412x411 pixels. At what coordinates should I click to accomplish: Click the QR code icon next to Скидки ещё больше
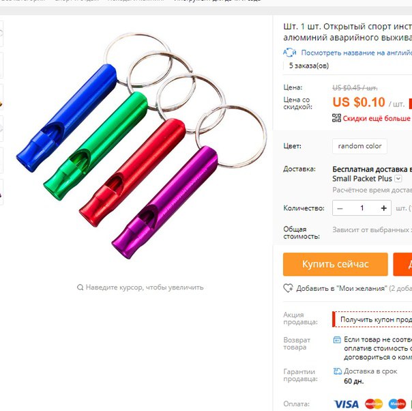pyautogui.click(x=336, y=118)
